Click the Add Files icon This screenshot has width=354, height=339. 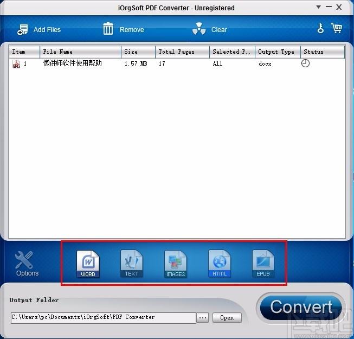point(23,30)
